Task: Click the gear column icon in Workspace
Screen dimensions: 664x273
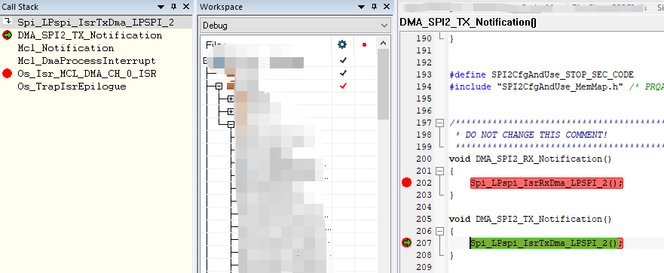Action: (342, 44)
